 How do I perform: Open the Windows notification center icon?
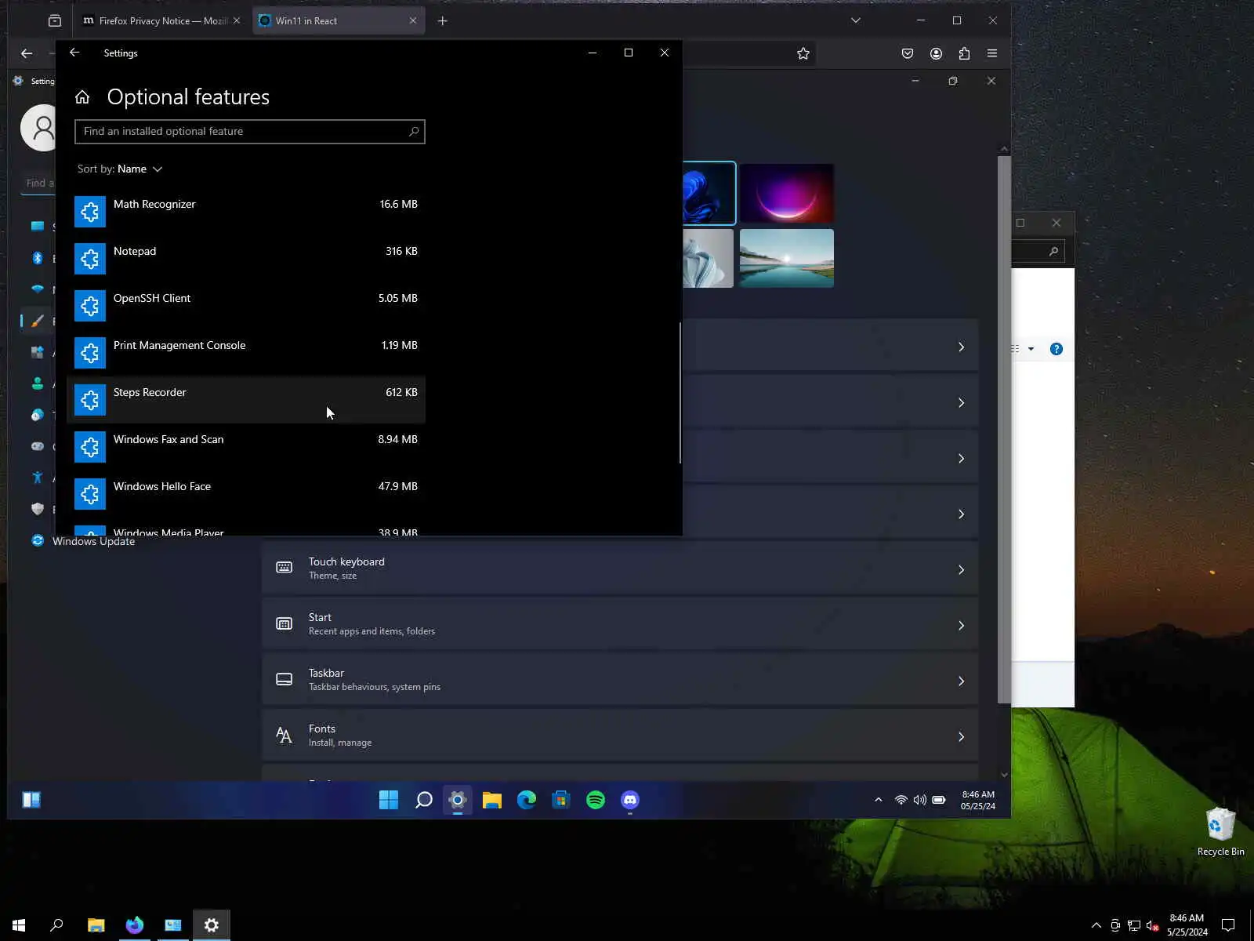point(1228,925)
